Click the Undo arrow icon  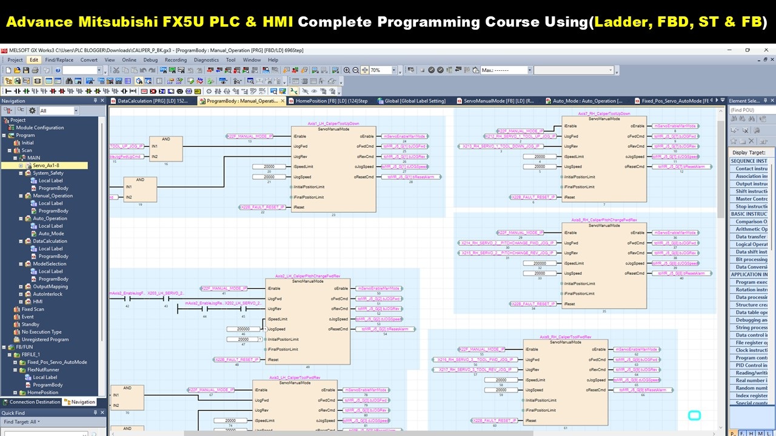click(x=142, y=70)
